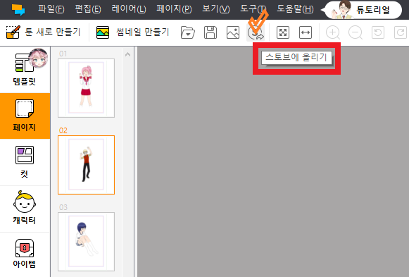
Task: Click the open folder icon
Action: (x=188, y=32)
